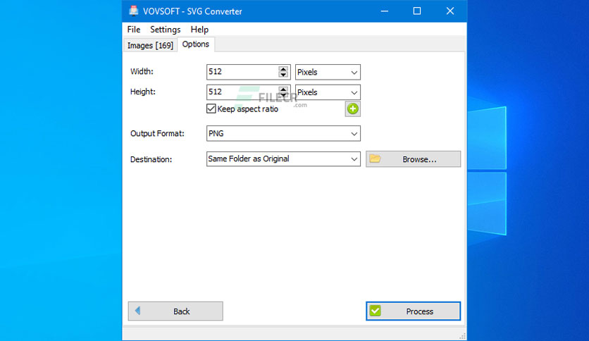
Task: Open the File menu
Action: (134, 30)
